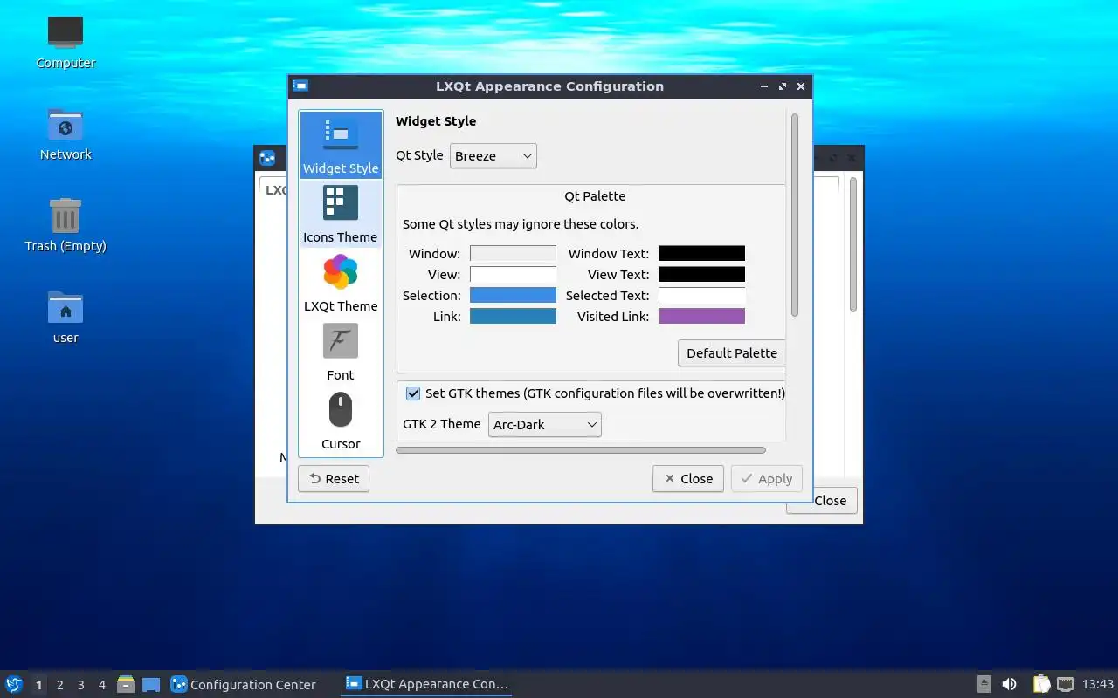
Task: Expand the GTK 2 Theme Arc-Dark dropdown
Action: (x=545, y=425)
